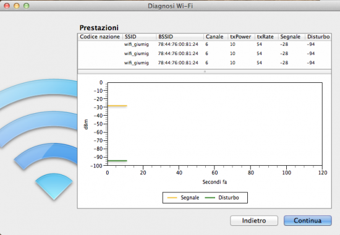Click the Prestazioni heading

coord(99,28)
